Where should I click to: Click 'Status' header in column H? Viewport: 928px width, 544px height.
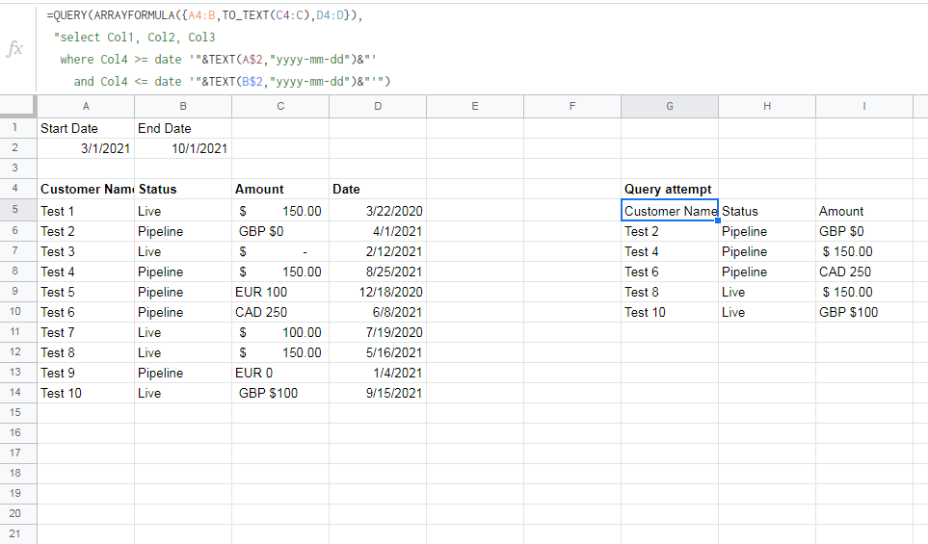coord(767,211)
